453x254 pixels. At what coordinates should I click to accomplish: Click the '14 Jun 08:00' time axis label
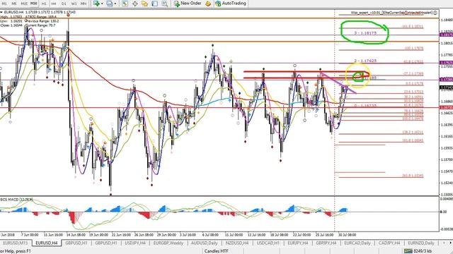(x=76, y=235)
